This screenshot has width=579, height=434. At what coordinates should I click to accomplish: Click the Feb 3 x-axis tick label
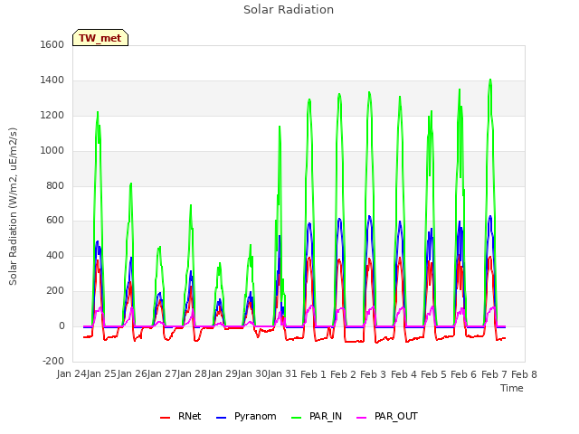(374, 374)
